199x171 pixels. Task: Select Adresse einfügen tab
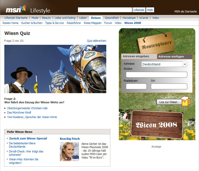click(175, 56)
